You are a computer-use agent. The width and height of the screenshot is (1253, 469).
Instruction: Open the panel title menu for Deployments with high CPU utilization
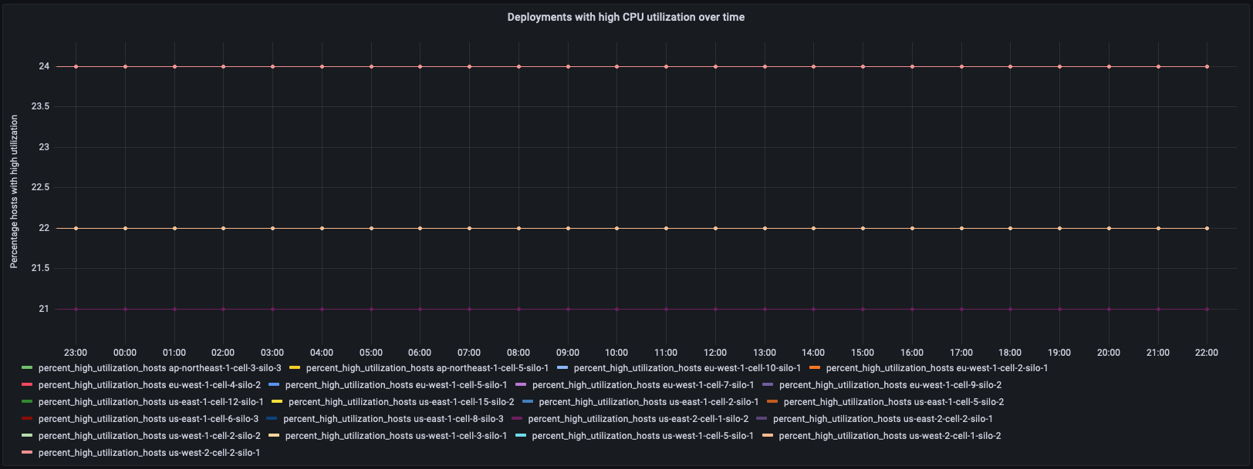[x=626, y=17]
